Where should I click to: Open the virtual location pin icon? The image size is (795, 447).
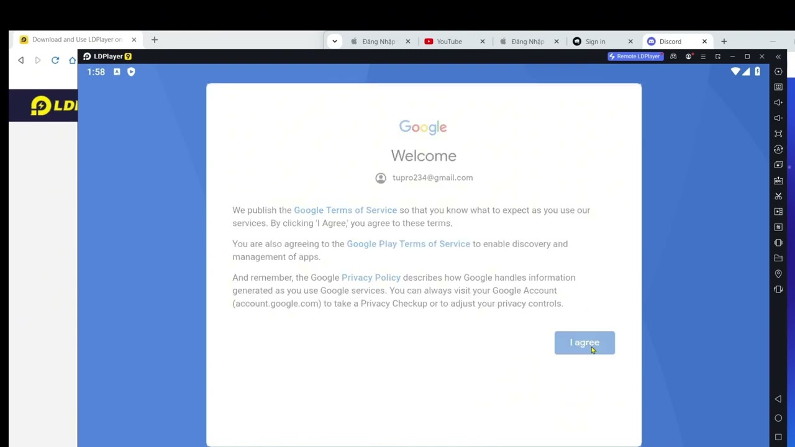click(x=778, y=273)
